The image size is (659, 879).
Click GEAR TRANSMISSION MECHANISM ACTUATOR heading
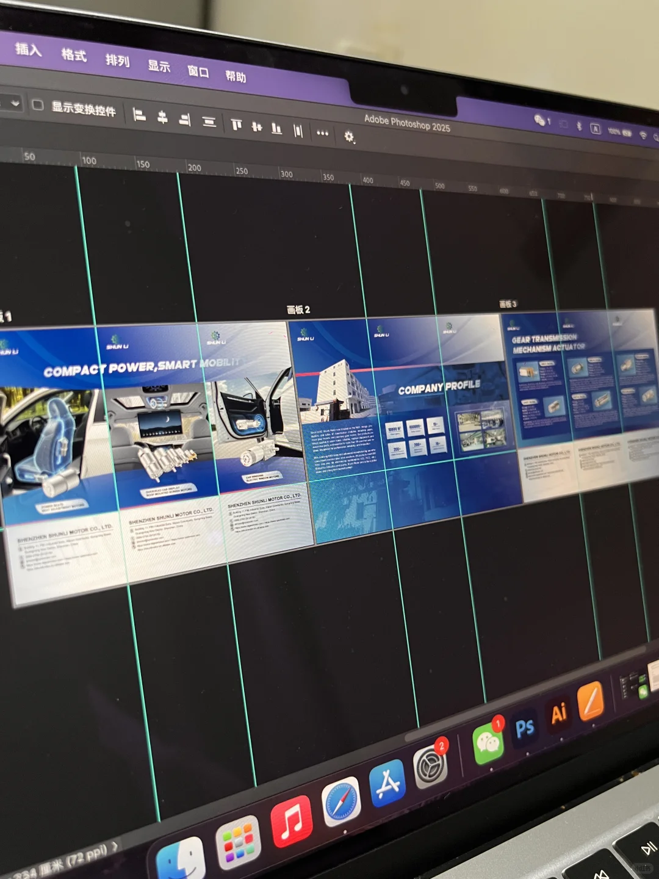pyautogui.click(x=548, y=343)
